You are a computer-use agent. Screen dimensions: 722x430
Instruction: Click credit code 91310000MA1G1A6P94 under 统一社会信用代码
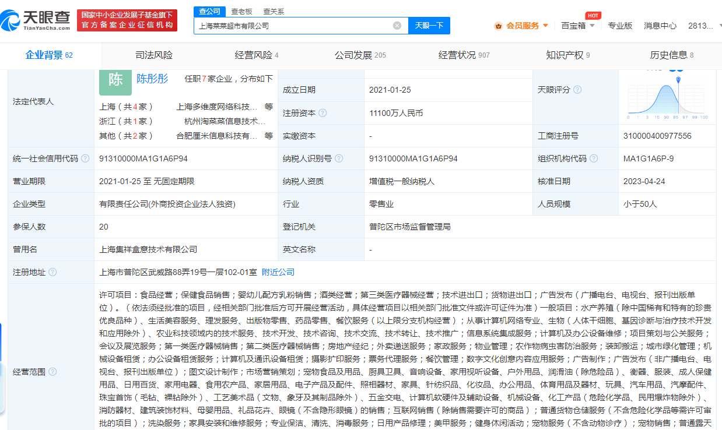(143, 158)
